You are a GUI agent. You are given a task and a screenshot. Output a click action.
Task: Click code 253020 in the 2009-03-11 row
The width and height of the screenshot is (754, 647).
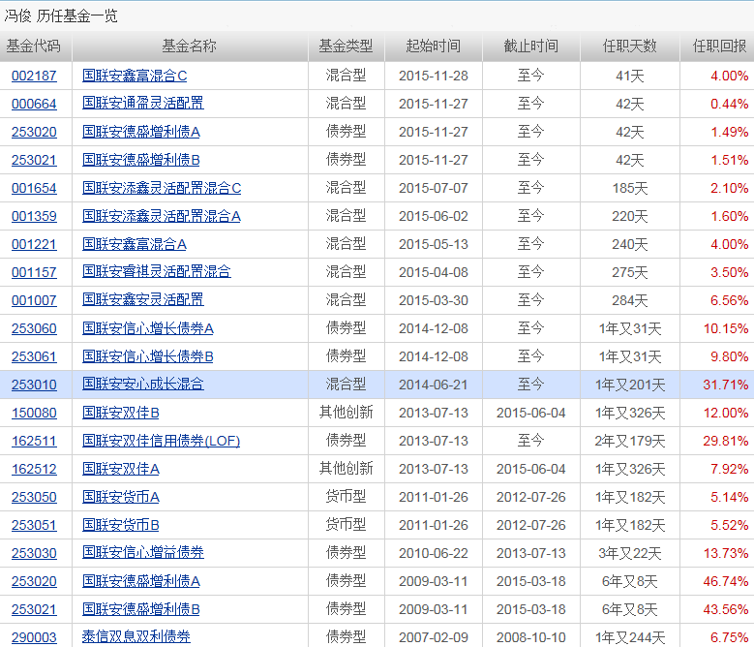tap(34, 581)
